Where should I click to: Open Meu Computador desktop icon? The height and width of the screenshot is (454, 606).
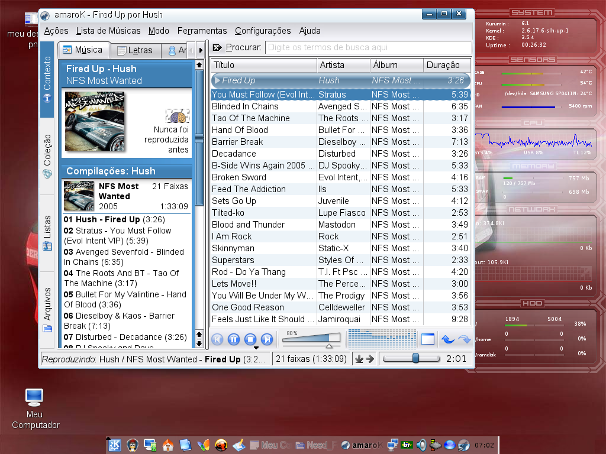pyautogui.click(x=35, y=408)
